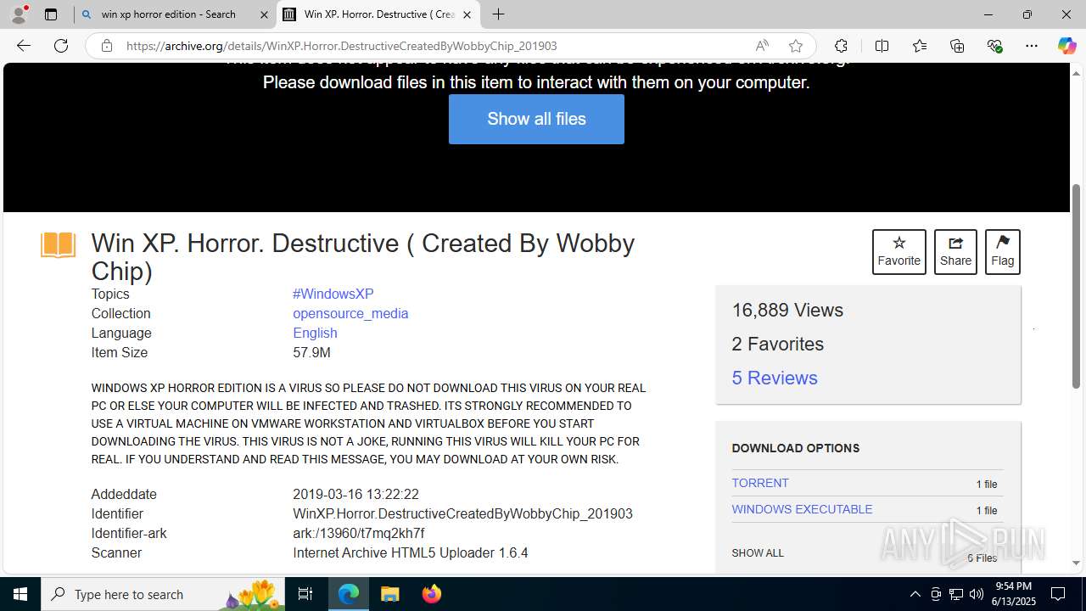Click Show all files button
This screenshot has width=1086, height=611.
(536, 119)
